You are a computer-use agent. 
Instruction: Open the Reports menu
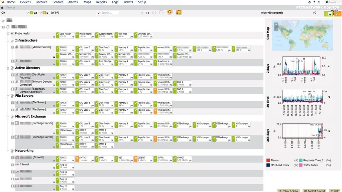101,2
